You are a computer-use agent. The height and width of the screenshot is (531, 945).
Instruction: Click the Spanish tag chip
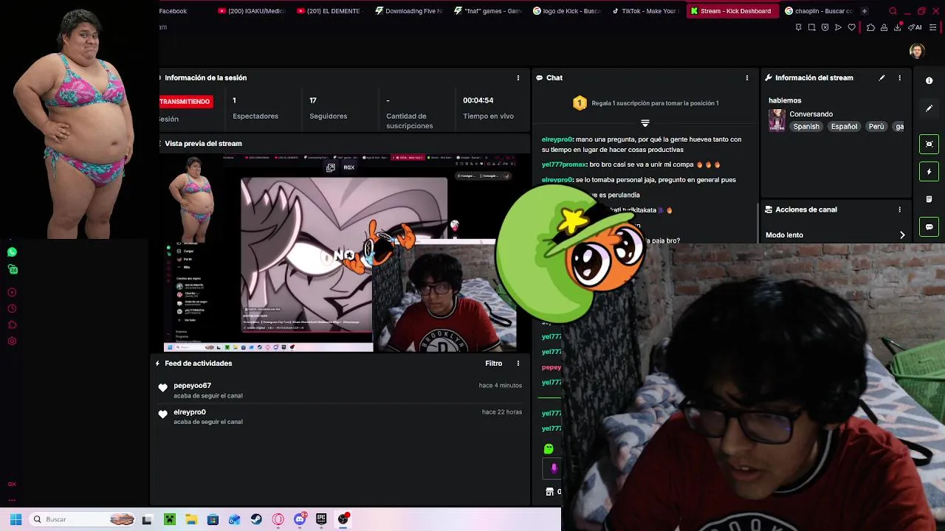pyautogui.click(x=806, y=126)
